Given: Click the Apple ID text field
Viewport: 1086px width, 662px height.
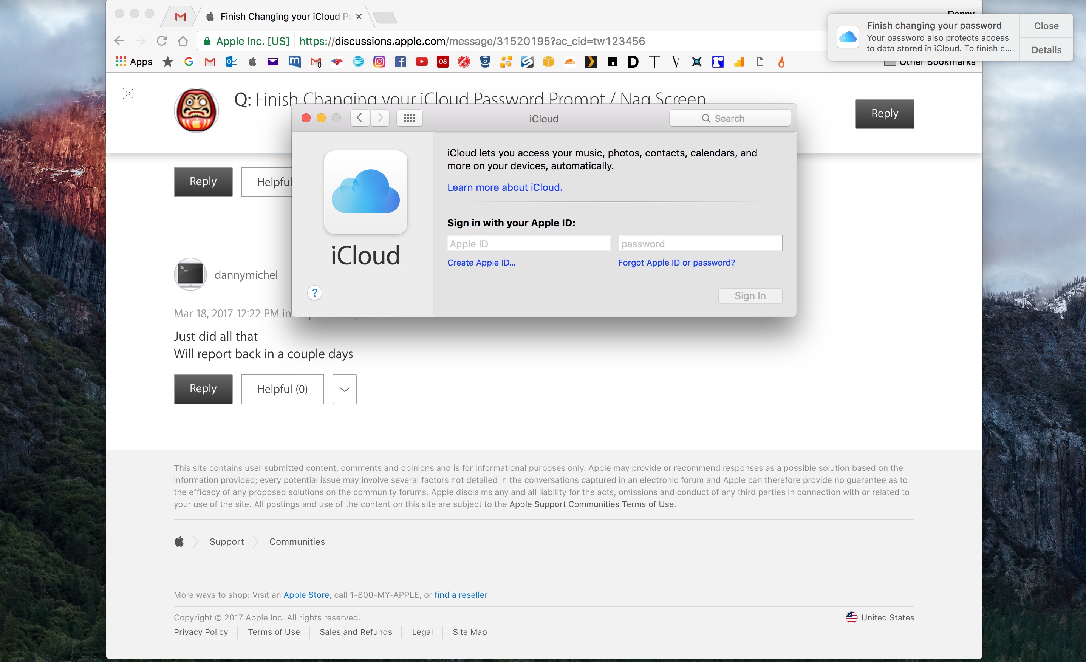Looking at the screenshot, I should click(x=529, y=244).
